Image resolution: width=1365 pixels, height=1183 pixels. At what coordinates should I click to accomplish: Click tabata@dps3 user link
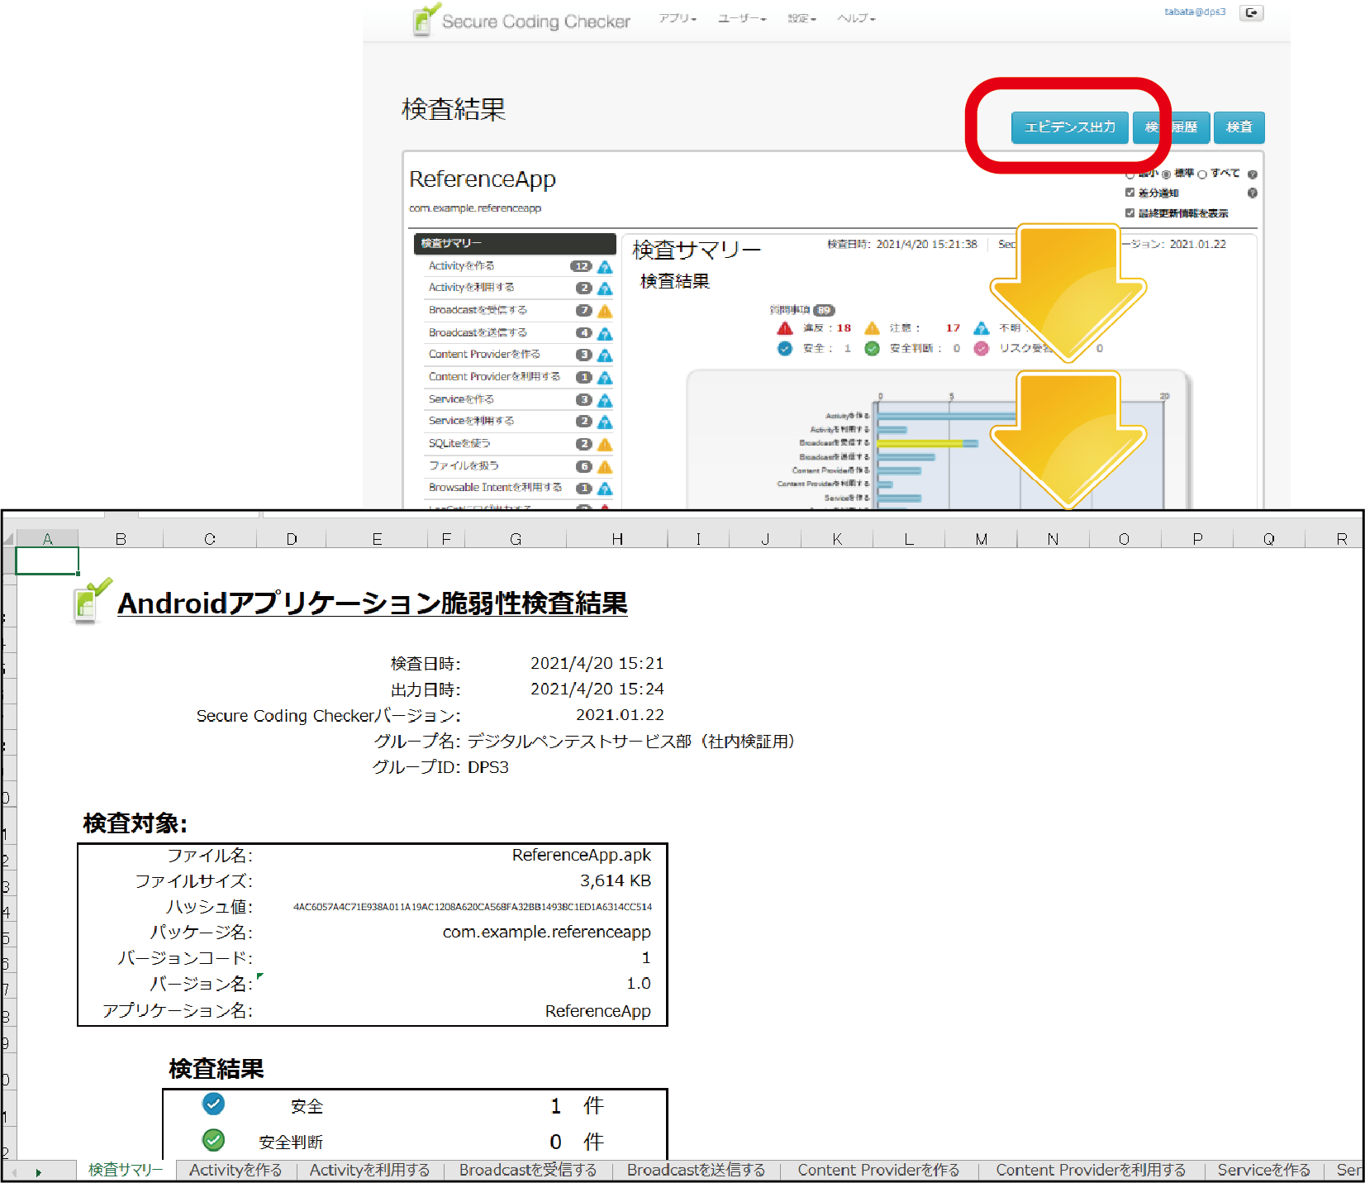[x=1195, y=12]
